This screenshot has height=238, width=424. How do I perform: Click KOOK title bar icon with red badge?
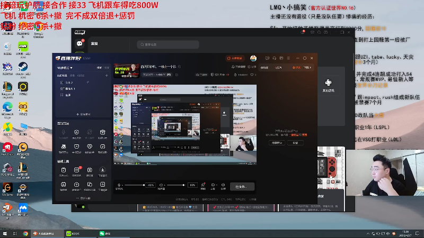[303, 32]
